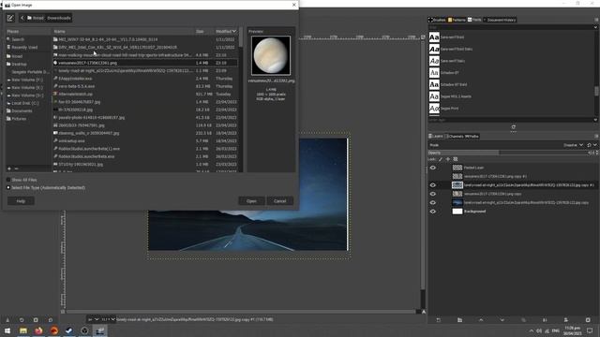This screenshot has height=337, width=600.
Task: Enable the Show All Files checkbox
Action: pos(8,180)
